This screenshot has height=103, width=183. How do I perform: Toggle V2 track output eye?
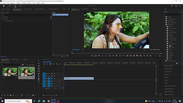[x=54, y=76]
